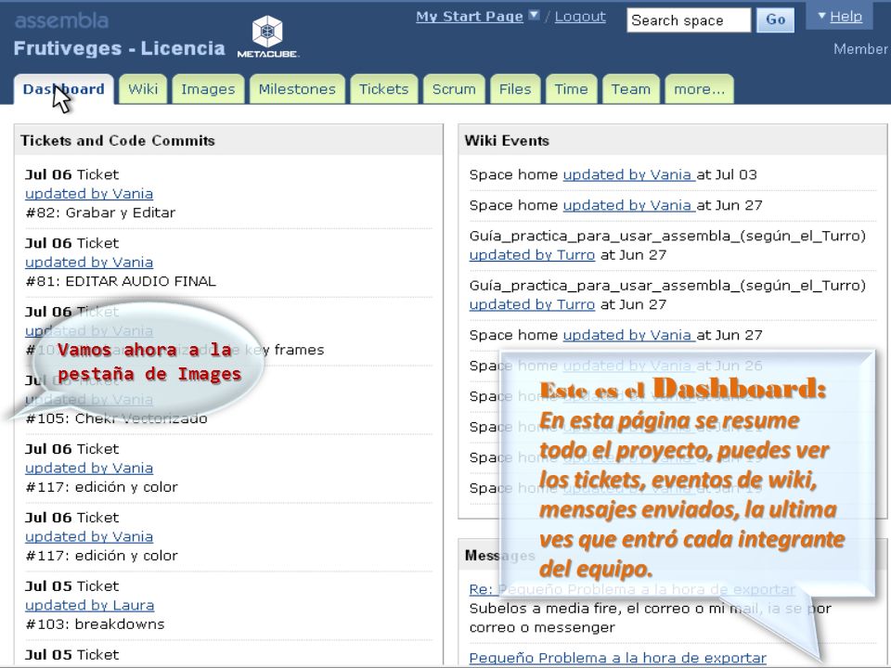Expand the more... tab

tap(699, 89)
